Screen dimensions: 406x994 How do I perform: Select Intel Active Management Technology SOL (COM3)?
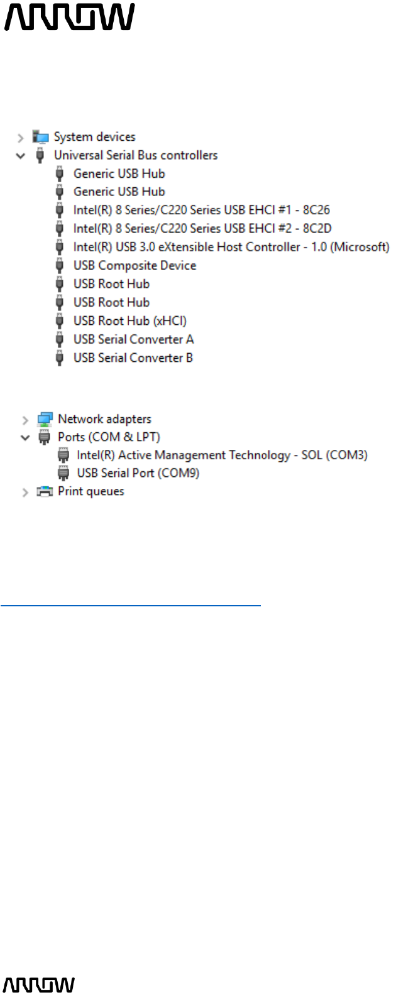222,455
